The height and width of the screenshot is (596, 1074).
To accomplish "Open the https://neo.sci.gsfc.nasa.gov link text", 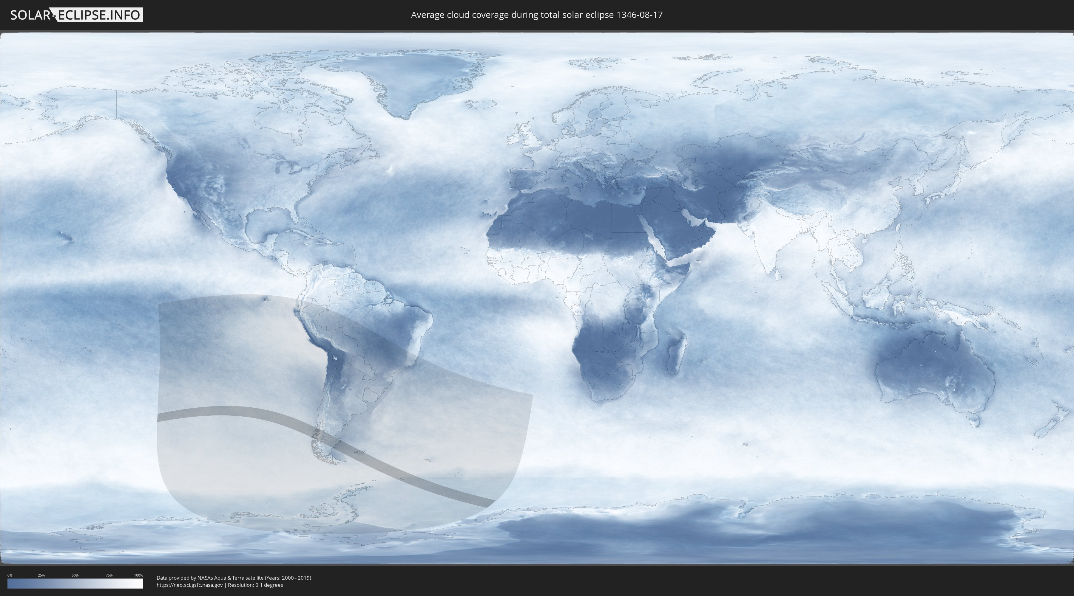I will point(190,585).
